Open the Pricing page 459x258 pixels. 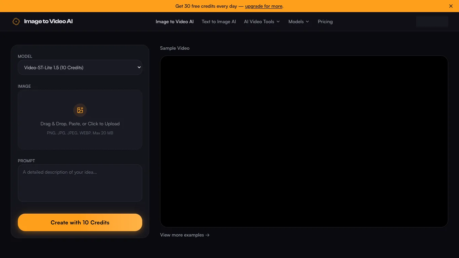pos(325,21)
